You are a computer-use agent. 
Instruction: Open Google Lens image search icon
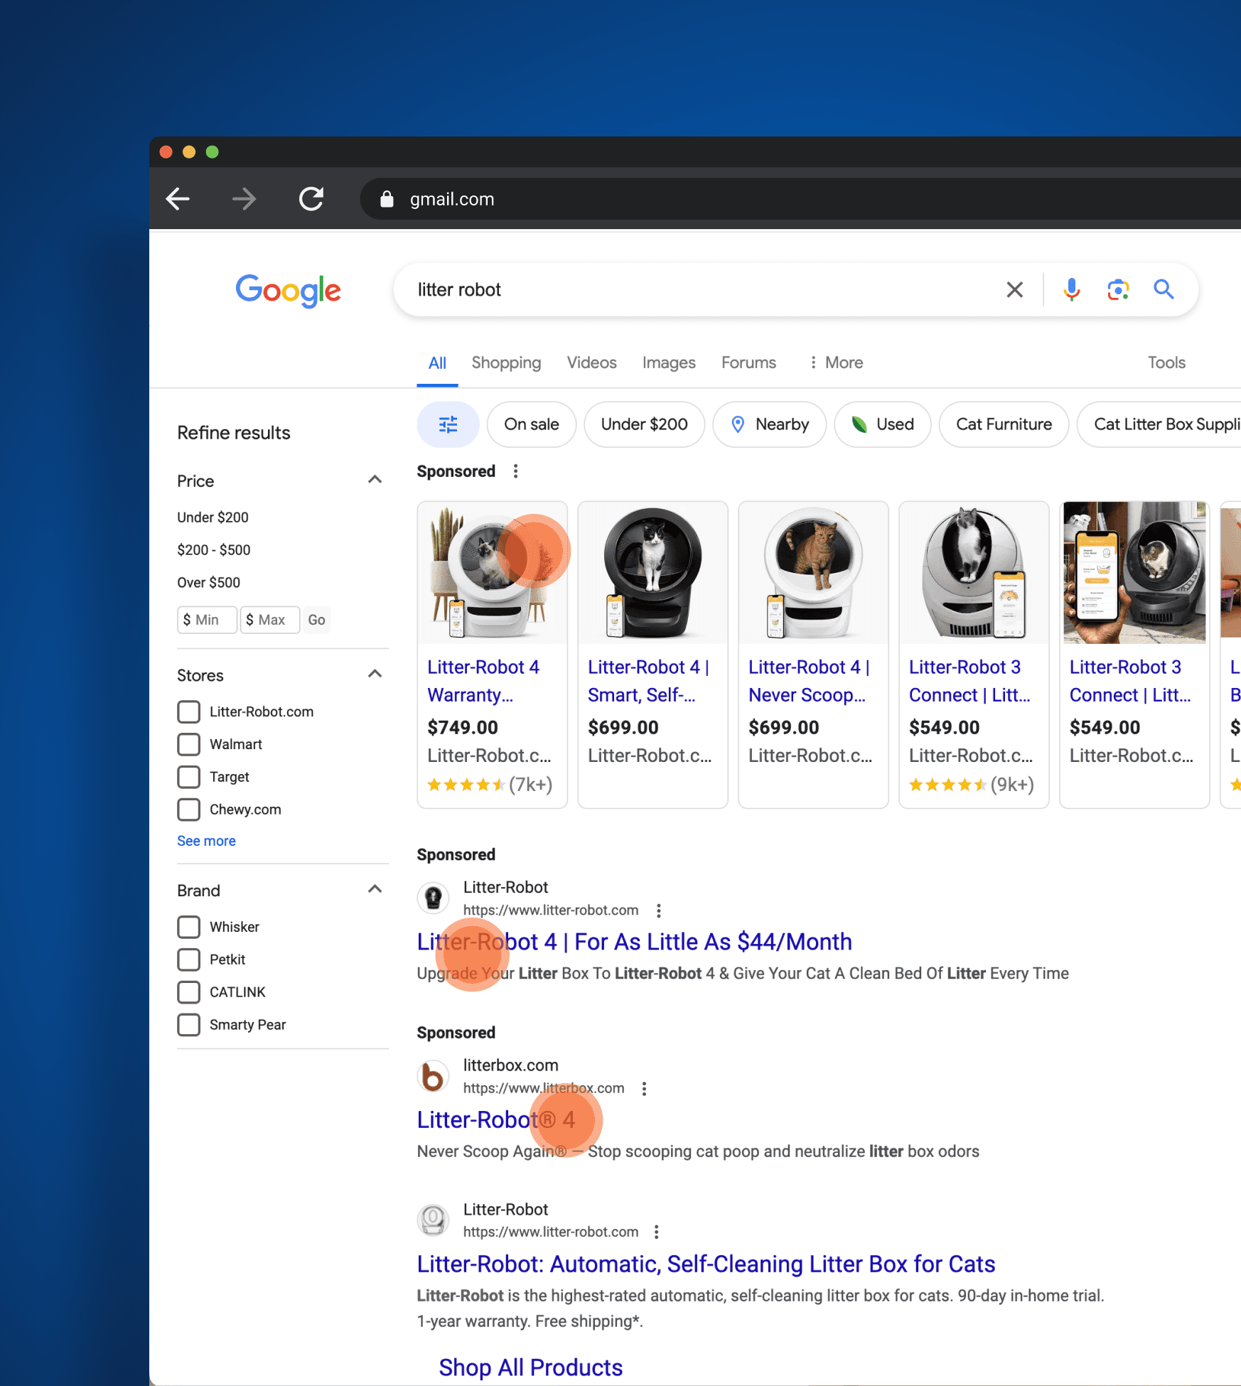point(1118,289)
